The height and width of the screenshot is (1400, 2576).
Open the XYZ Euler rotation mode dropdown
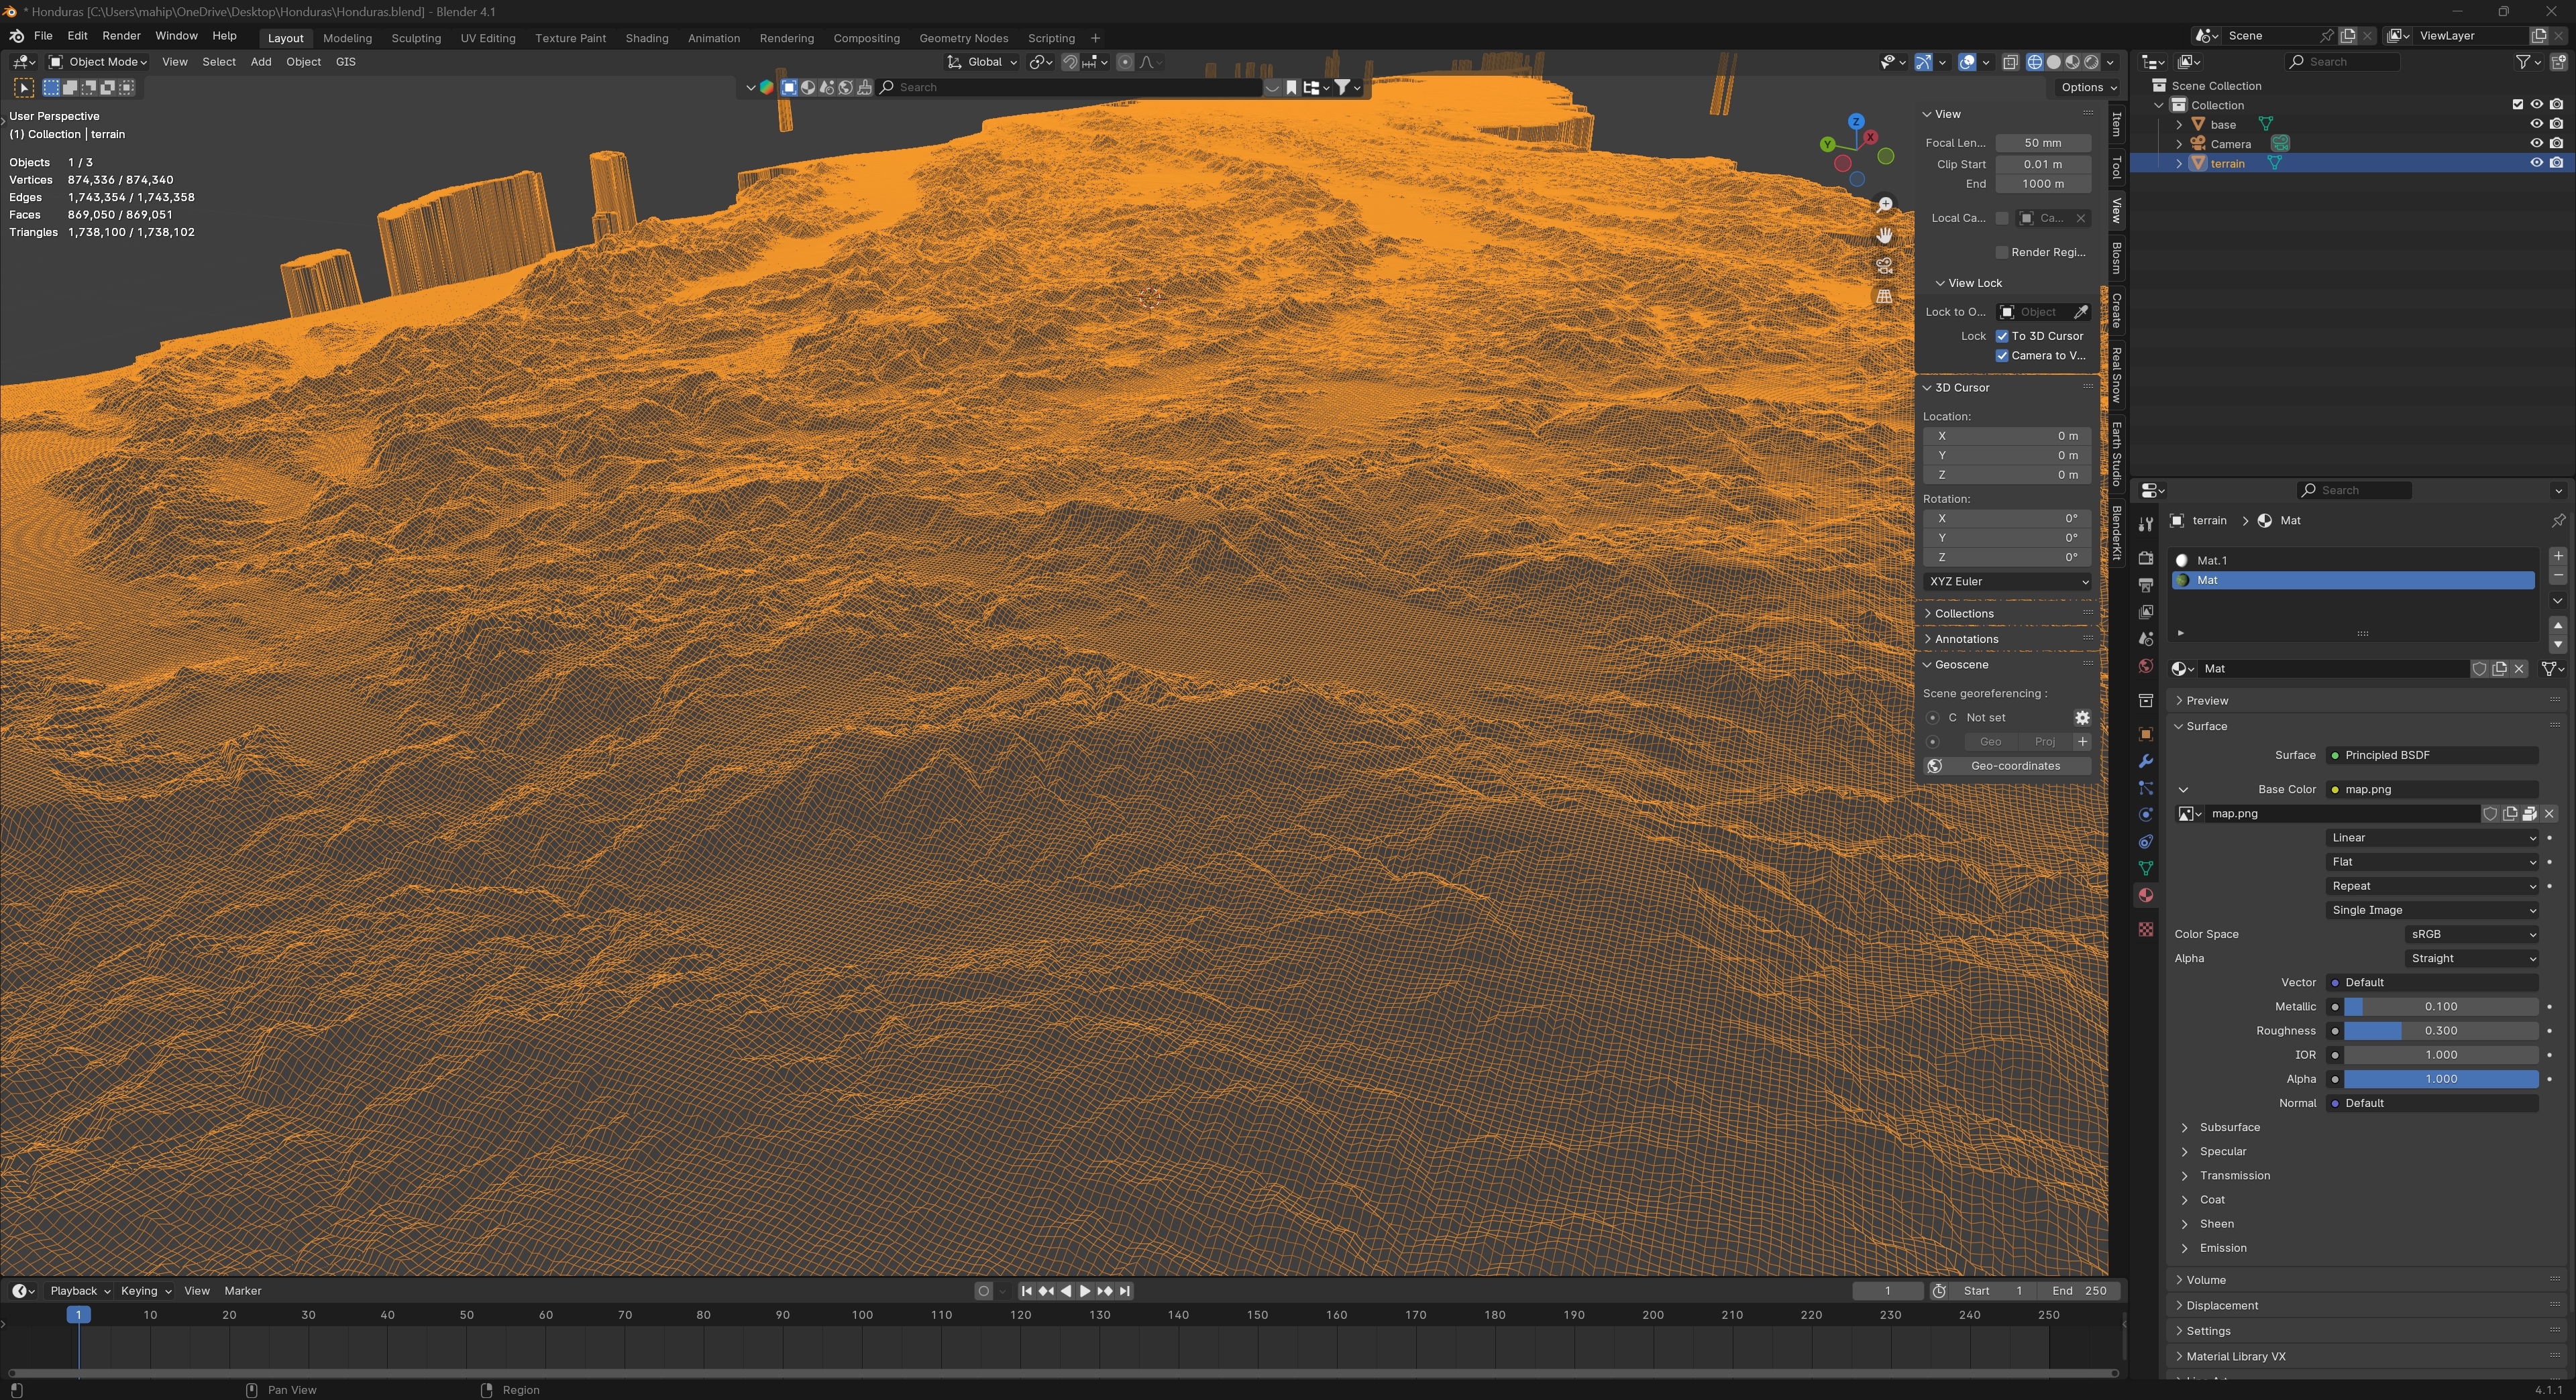(2006, 581)
